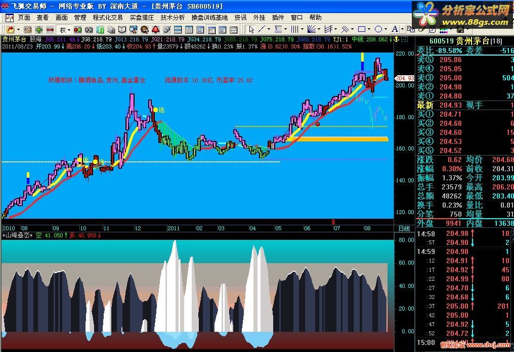Image resolution: width=514 pixels, height=352 pixels.
Task: Click the 外盘 label in quote panel
Action: pos(425,223)
